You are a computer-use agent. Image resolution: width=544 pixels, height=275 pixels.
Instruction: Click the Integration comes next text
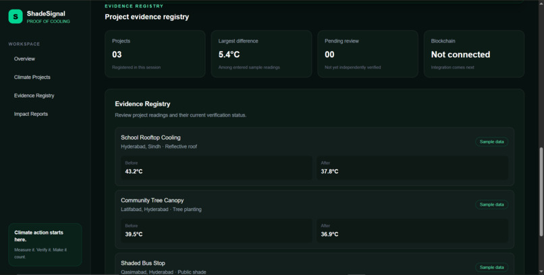click(x=452, y=67)
